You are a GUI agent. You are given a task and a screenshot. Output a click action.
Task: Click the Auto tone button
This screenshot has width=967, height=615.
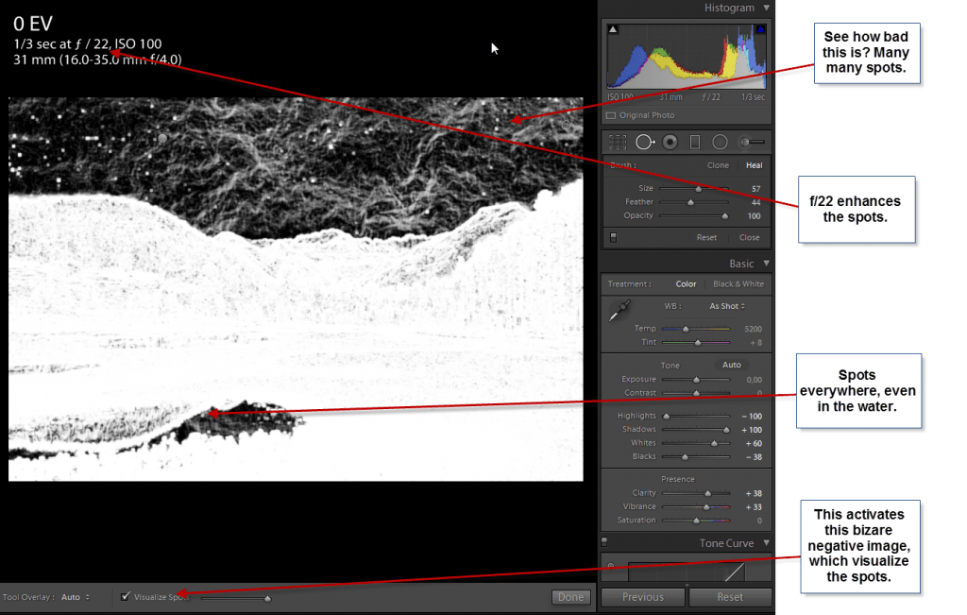click(731, 366)
